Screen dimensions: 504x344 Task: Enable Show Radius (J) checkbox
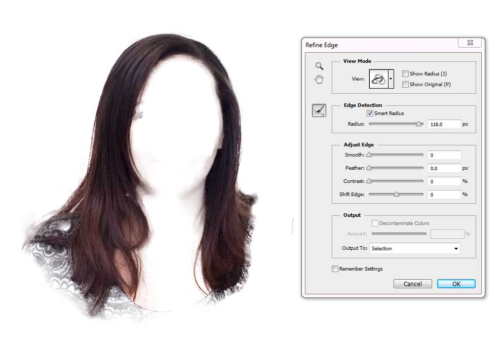(405, 74)
